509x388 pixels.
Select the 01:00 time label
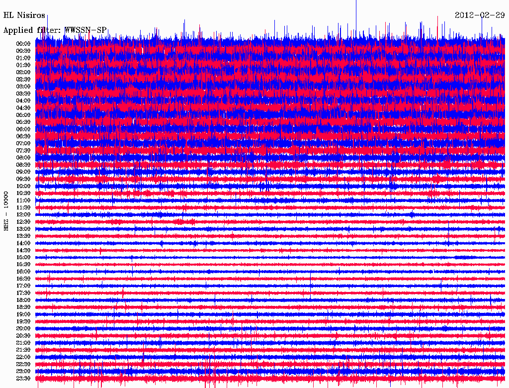[x=23, y=58]
